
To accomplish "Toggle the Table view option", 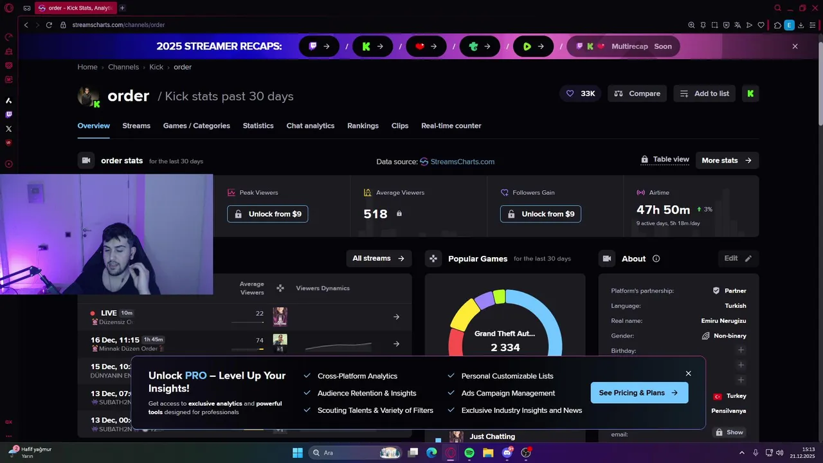I will coord(665,159).
